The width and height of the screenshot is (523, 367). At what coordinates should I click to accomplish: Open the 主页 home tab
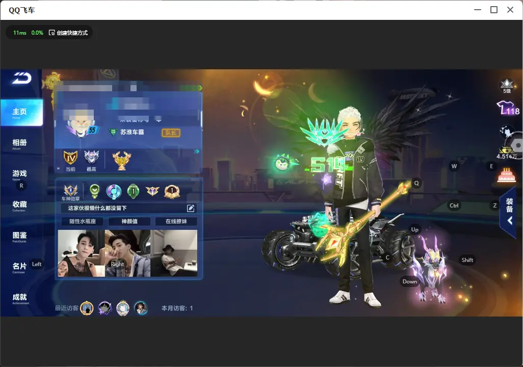click(21, 113)
